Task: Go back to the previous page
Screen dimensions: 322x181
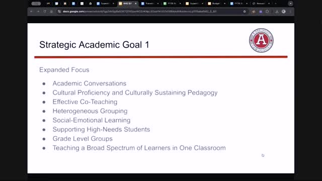Action: (31, 12)
